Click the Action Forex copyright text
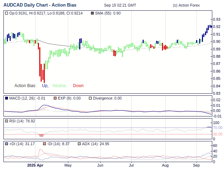224x169 pixels. pos(186,6)
